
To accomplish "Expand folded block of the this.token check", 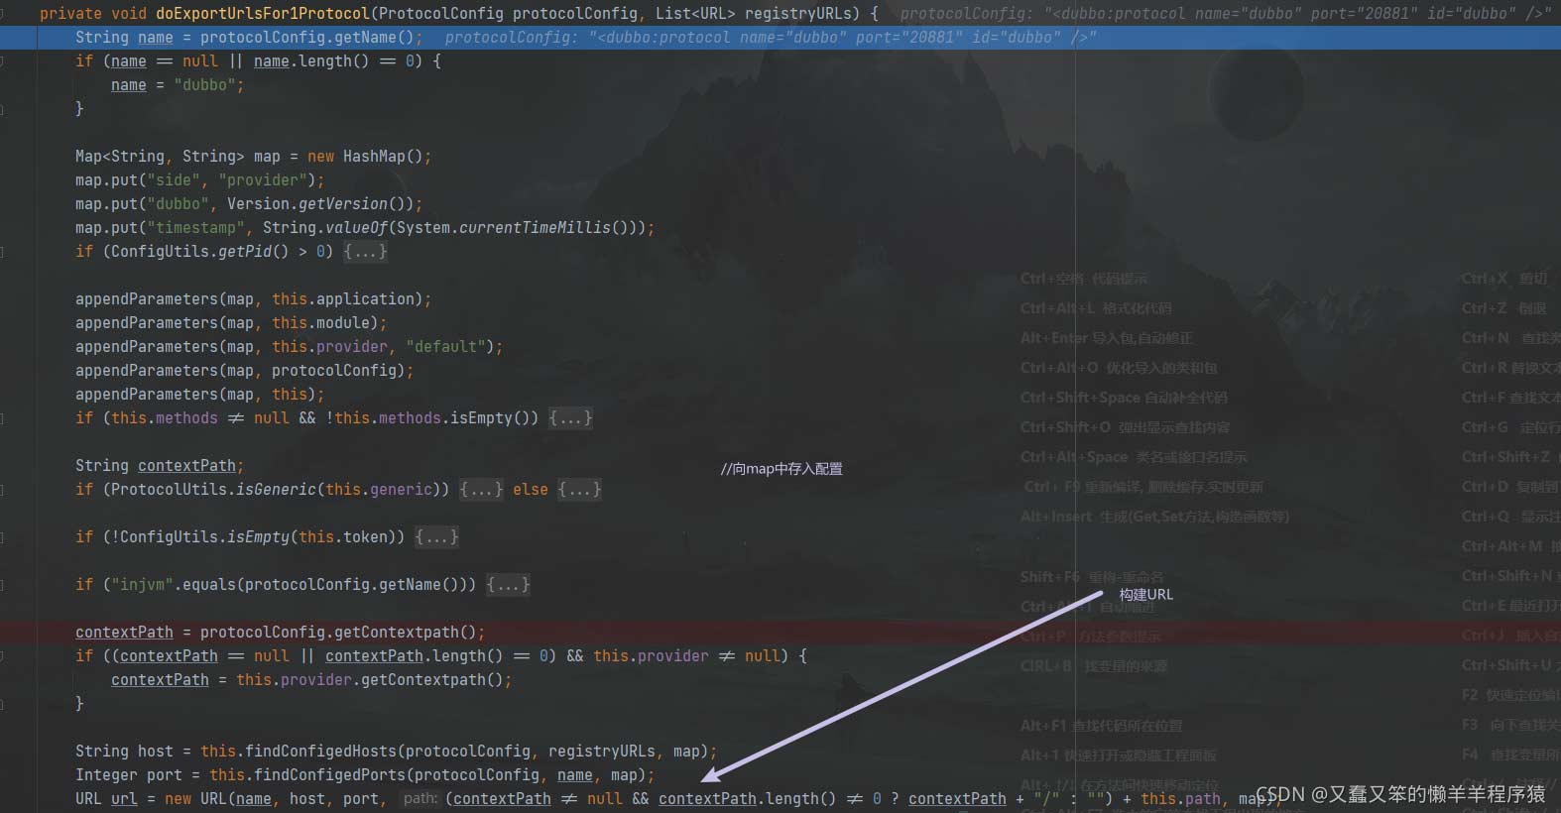I will click(436, 537).
